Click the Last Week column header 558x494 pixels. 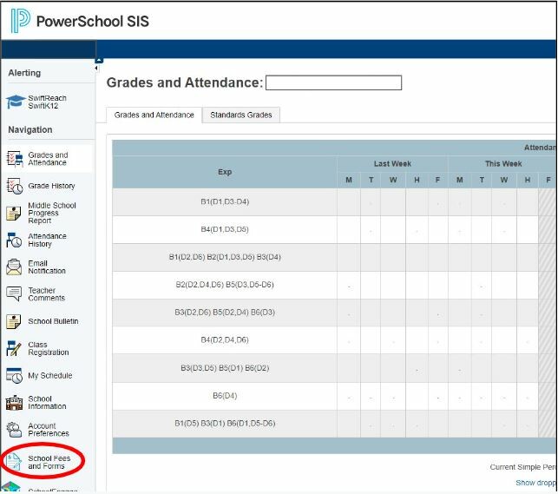pyautogui.click(x=392, y=164)
